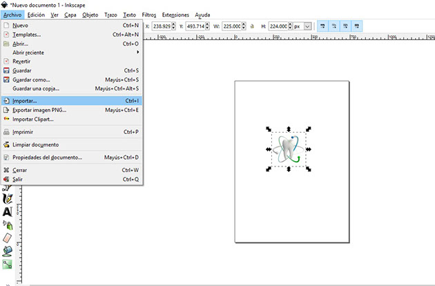
Task: Toggle the width/height lock icon
Action: 252,26
